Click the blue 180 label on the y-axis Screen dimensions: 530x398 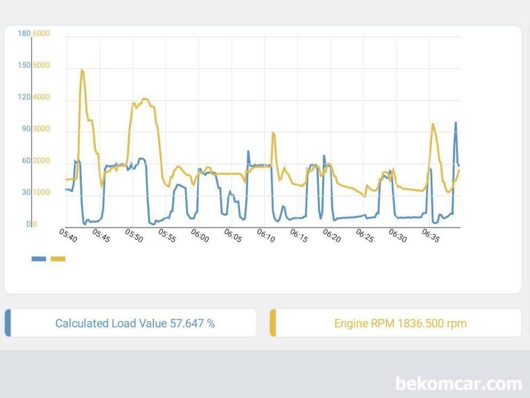point(24,34)
